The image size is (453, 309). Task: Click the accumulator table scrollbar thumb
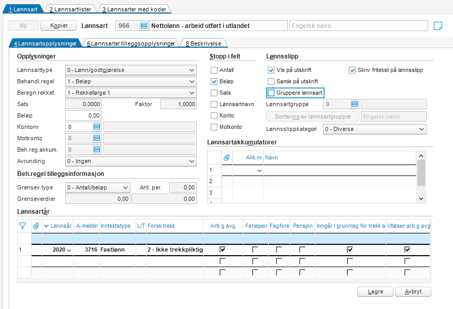(421, 173)
